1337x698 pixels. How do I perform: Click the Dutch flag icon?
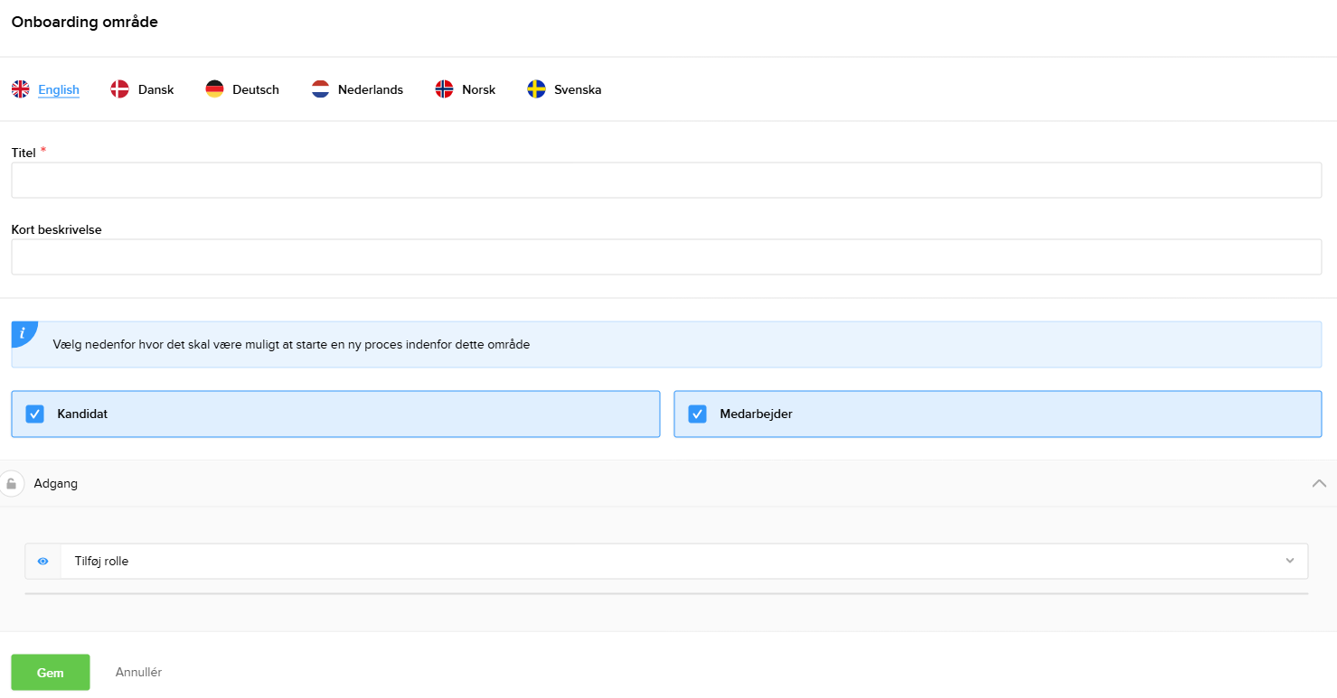click(x=319, y=88)
